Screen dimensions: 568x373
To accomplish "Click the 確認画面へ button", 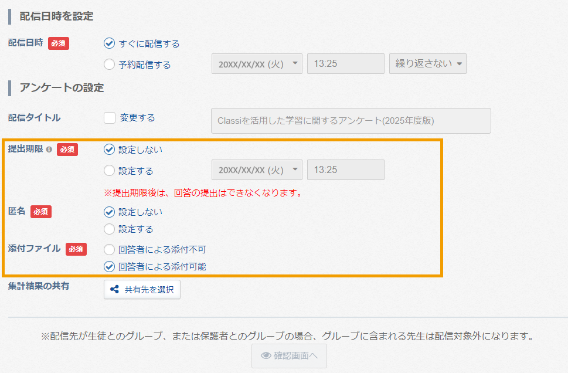I will (289, 356).
